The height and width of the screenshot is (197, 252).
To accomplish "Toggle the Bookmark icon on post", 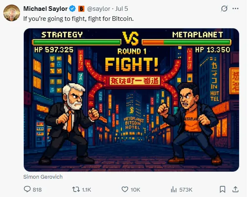I will (x=223, y=189).
